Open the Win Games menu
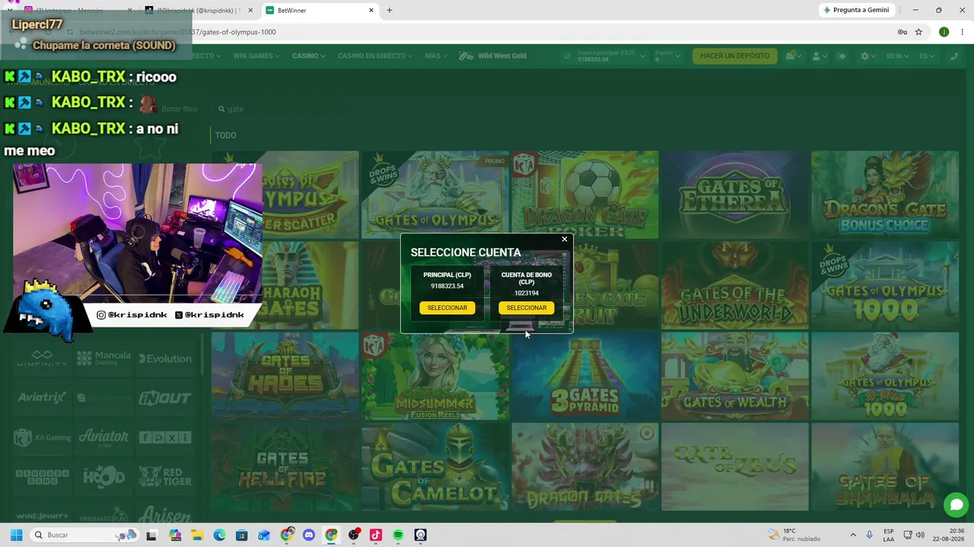The width and height of the screenshot is (974, 547). click(257, 56)
